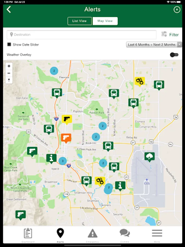Select yellow handcuffs alert in northeast corner
Screen dimensions: 185x247
pos(140,82)
